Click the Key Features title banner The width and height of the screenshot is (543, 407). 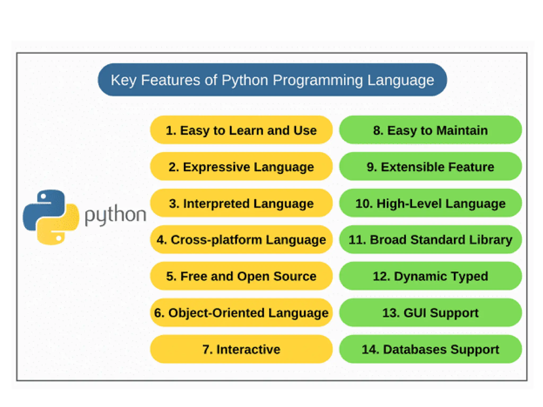pos(272,80)
